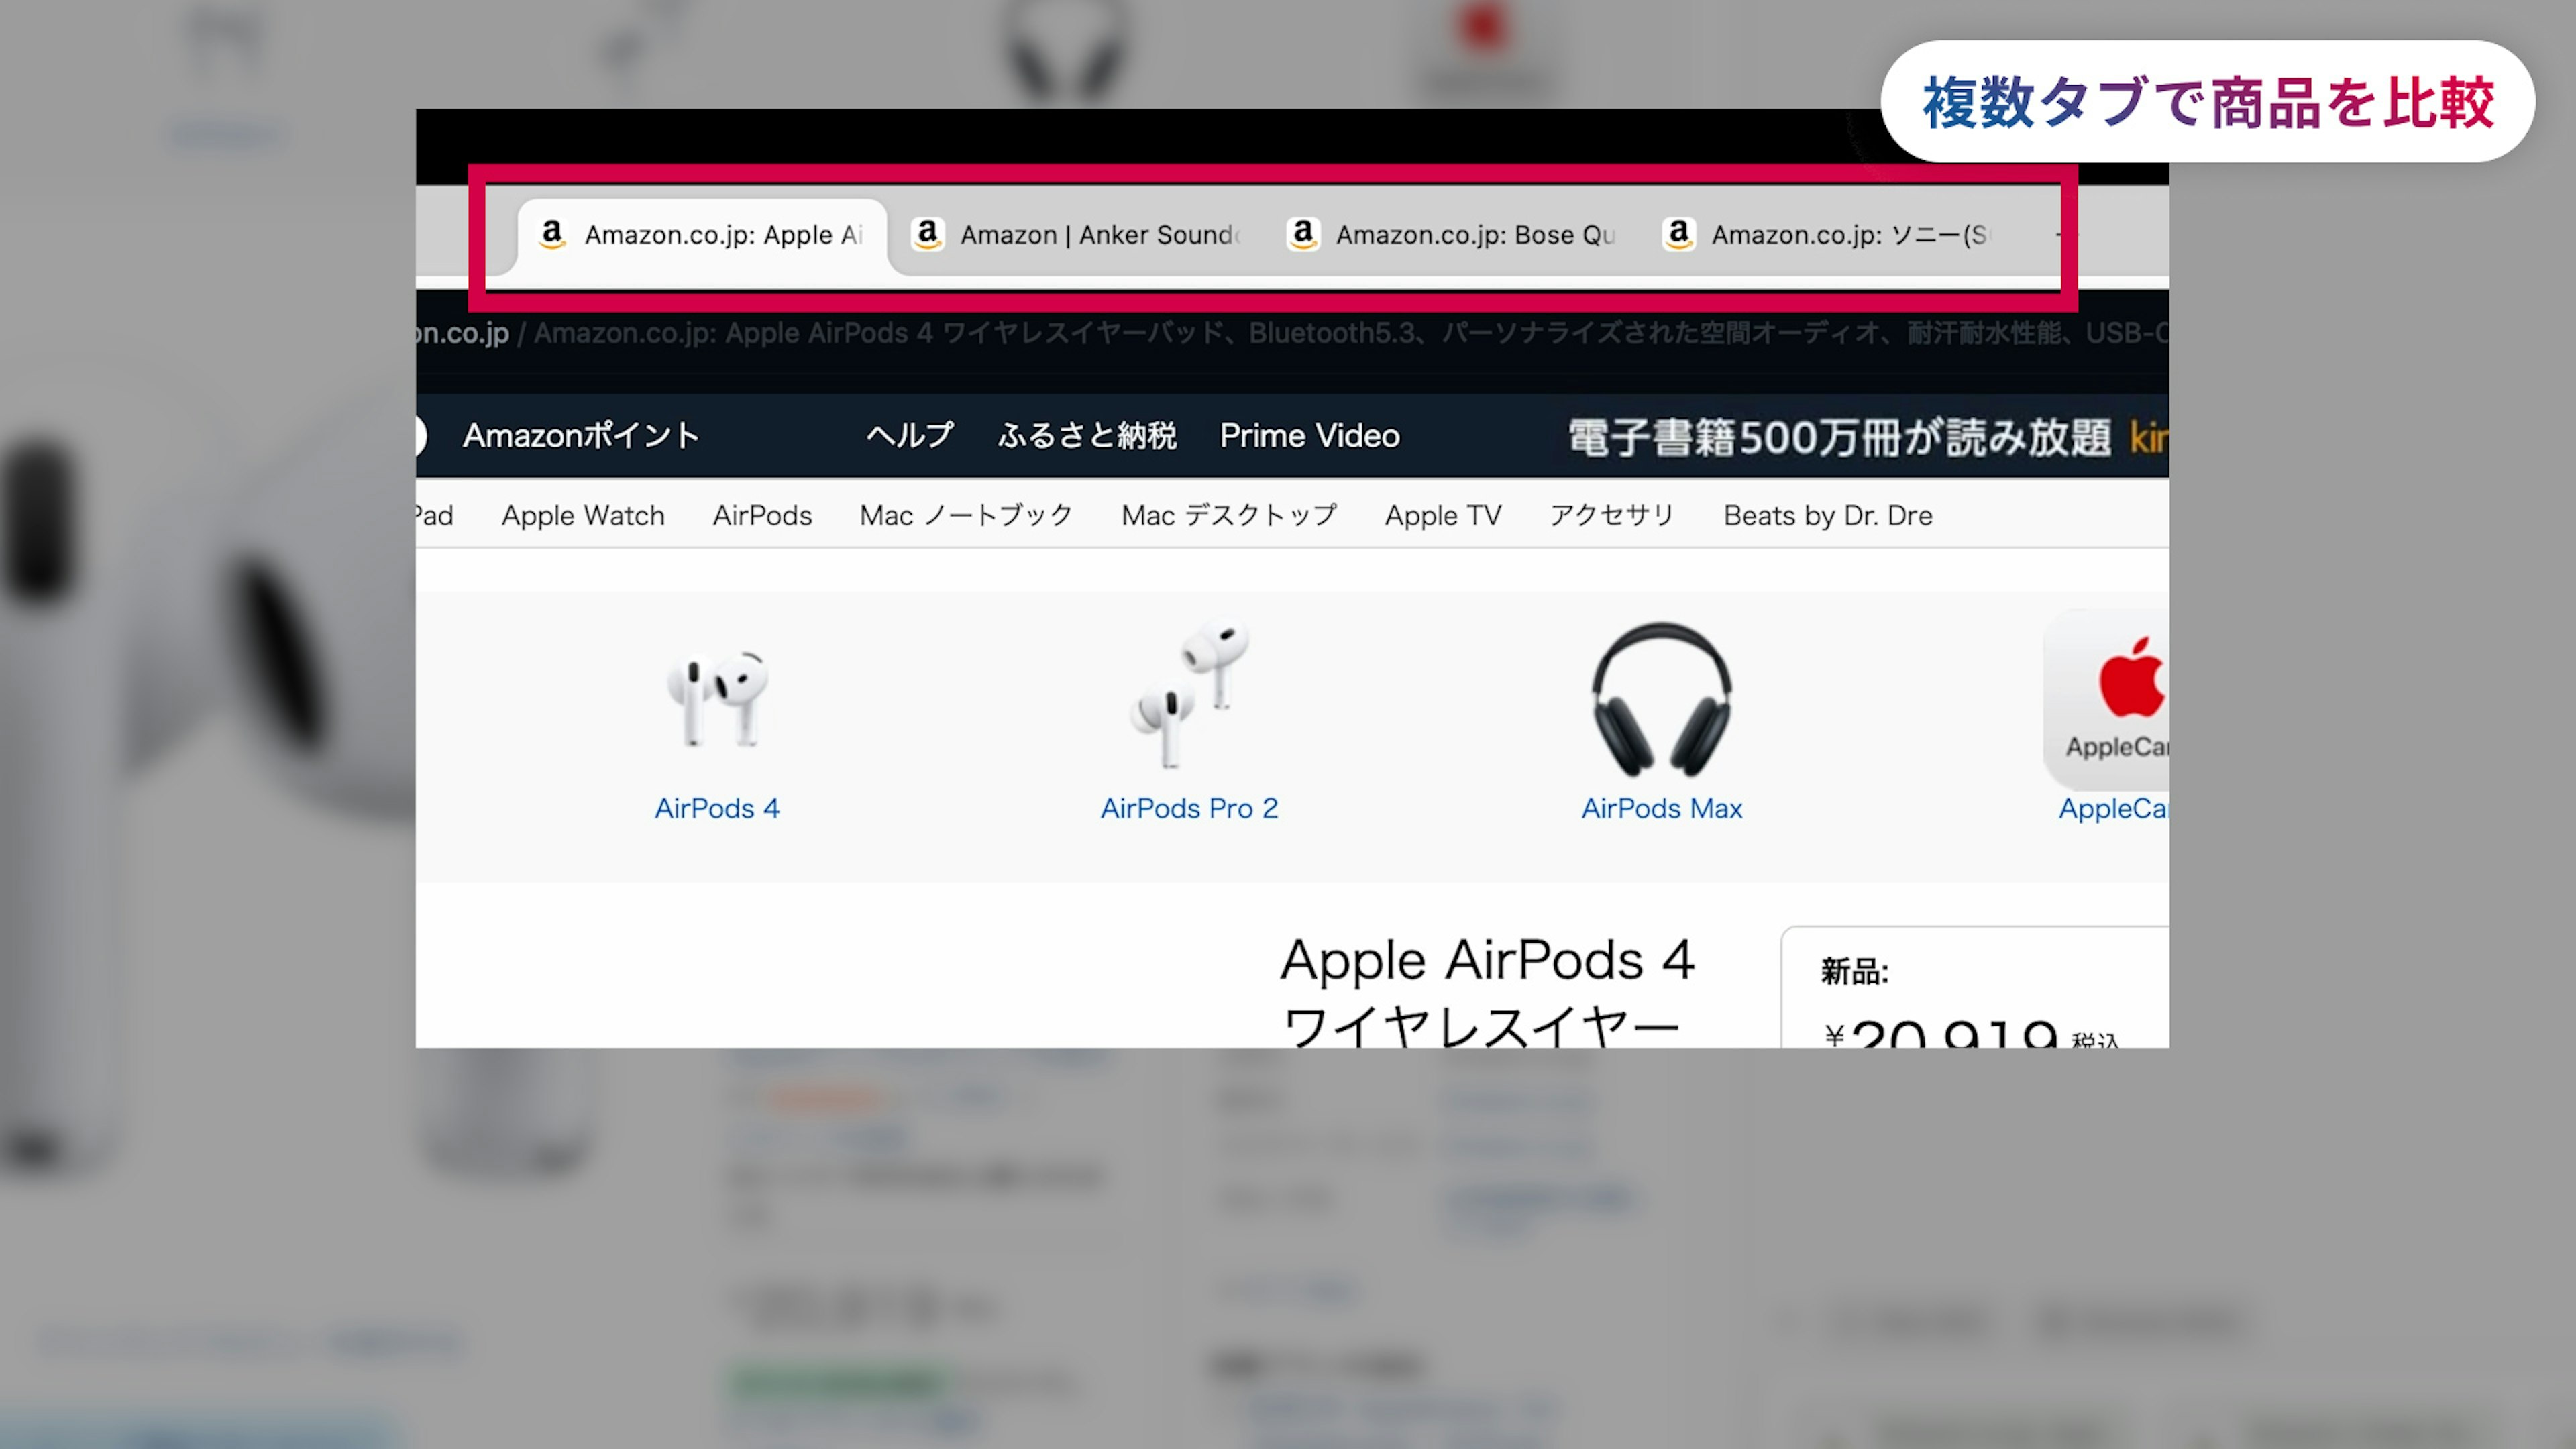Screen dimensions: 2576x1449
Task: Click the Amazon favicon on the Apple AirPods tab
Action: pyautogui.click(x=552, y=234)
